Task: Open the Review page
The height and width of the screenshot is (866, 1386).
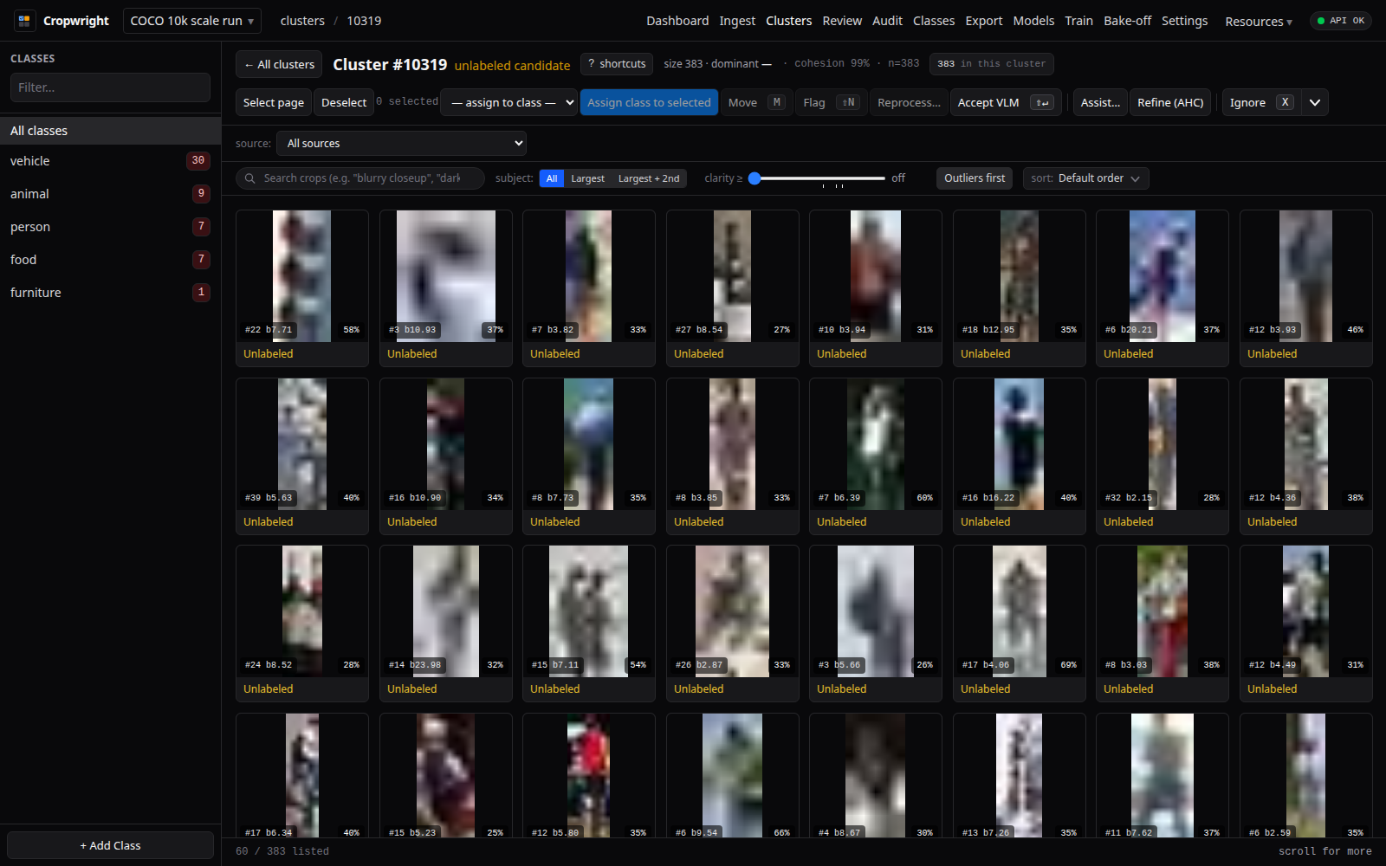Action: coord(842,21)
